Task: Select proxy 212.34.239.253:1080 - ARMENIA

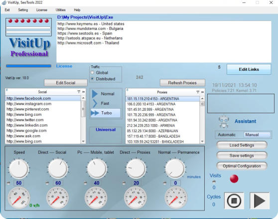Action: click(163, 126)
